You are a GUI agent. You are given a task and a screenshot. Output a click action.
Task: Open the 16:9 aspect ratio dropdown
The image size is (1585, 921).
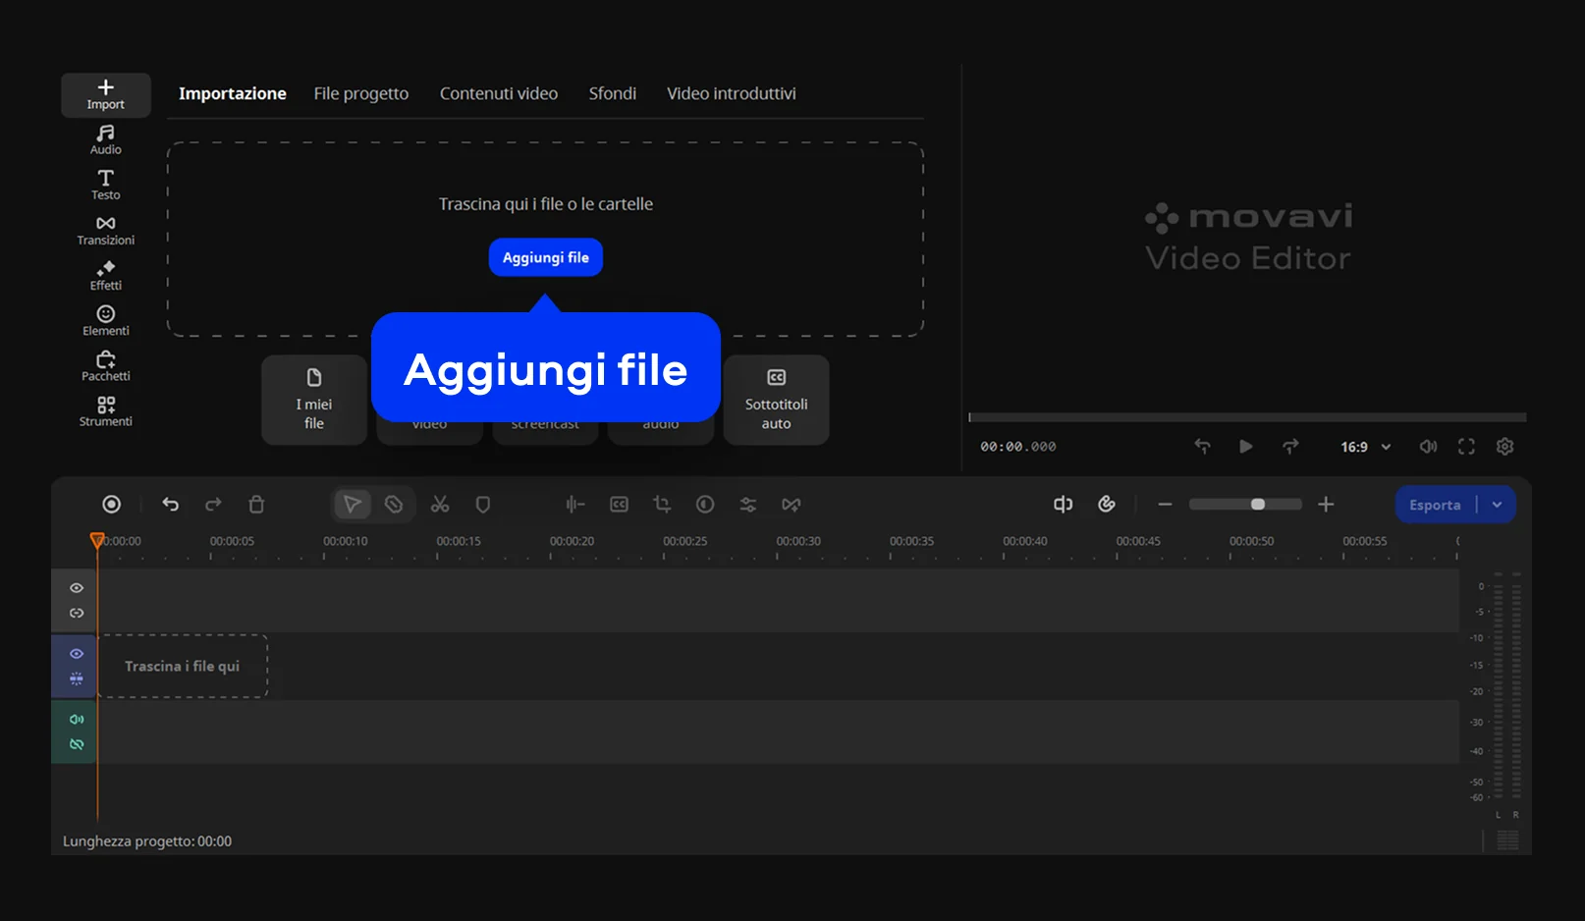pyautogui.click(x=1365, y=447)
